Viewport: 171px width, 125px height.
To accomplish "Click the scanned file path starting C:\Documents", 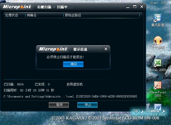I will [x=70, y=96].
